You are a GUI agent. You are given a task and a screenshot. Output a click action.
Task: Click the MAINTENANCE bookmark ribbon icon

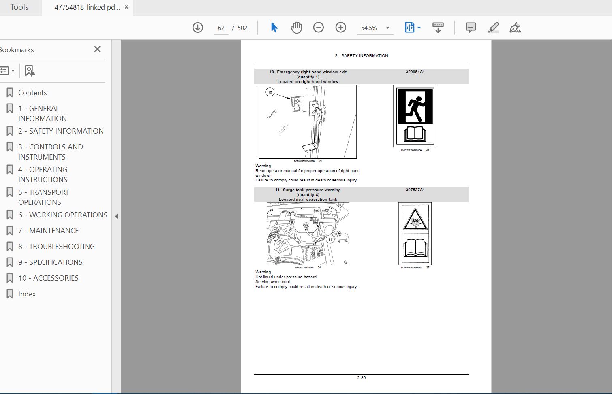click(x=10, y=231)
